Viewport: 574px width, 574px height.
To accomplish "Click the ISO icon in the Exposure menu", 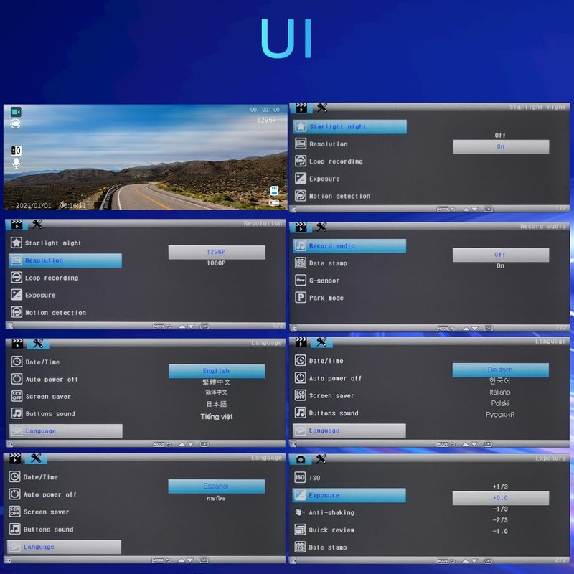I will (x=301, y=478).
